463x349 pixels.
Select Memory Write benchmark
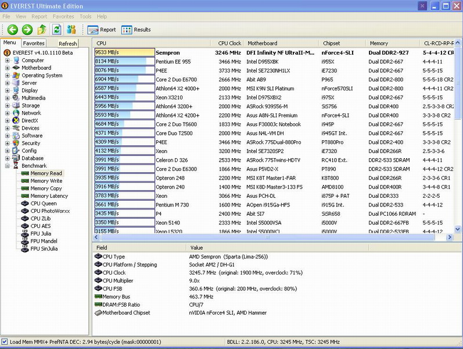click(x=46, y=181)
